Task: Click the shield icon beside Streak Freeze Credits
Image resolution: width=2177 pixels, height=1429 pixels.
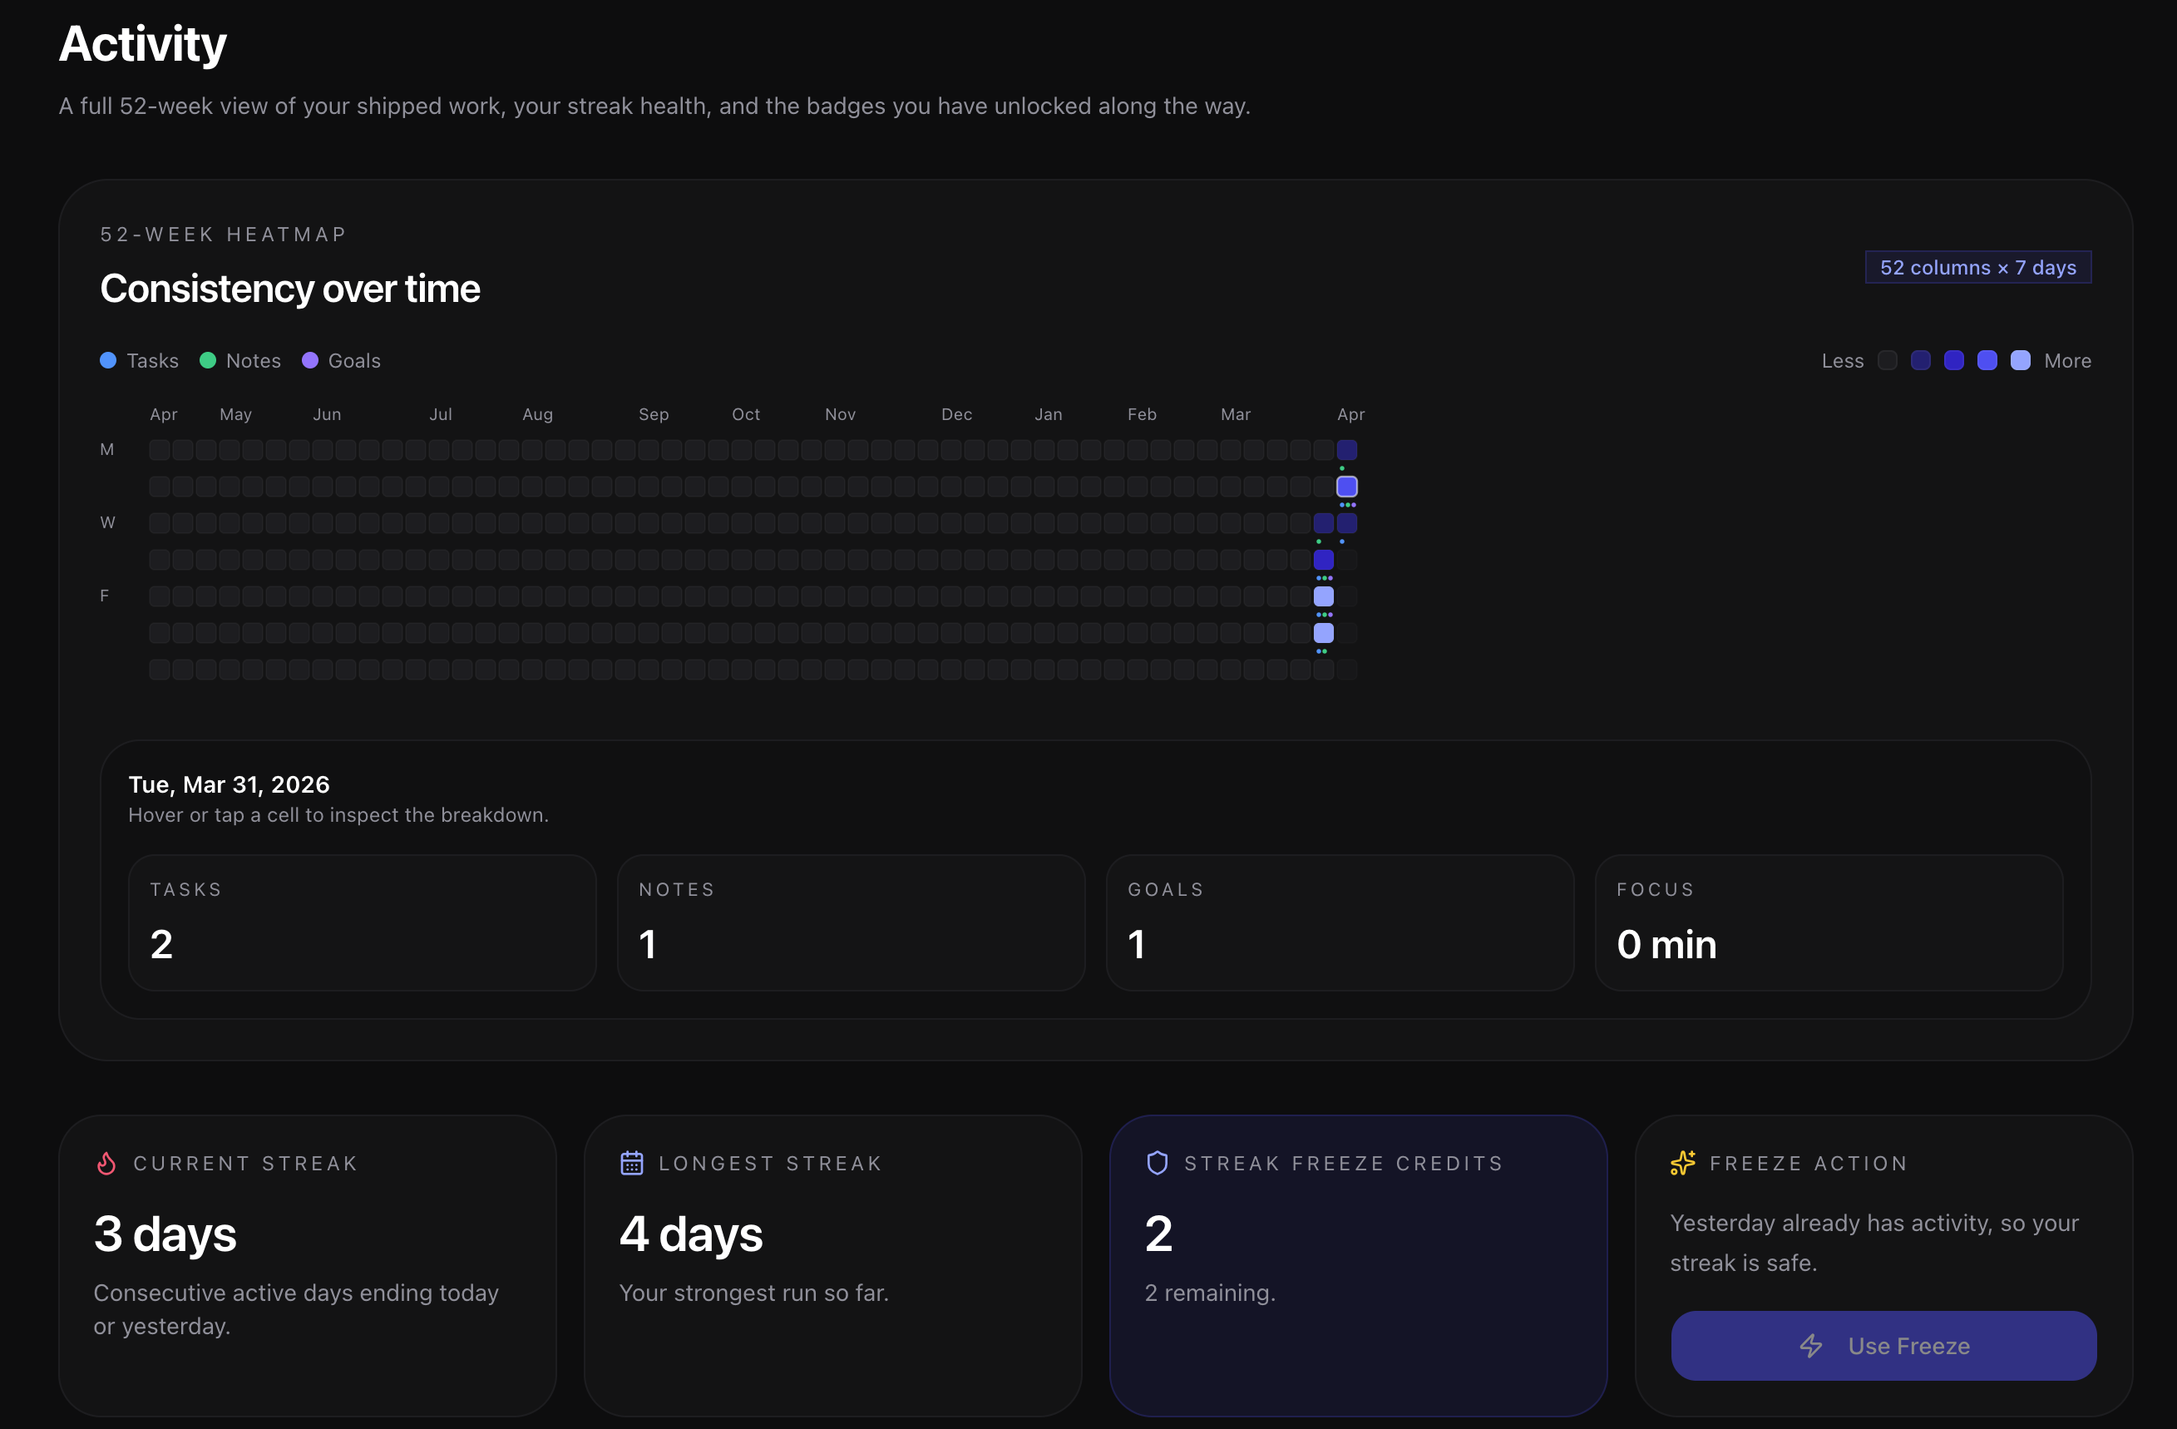Action: 1158,1163
